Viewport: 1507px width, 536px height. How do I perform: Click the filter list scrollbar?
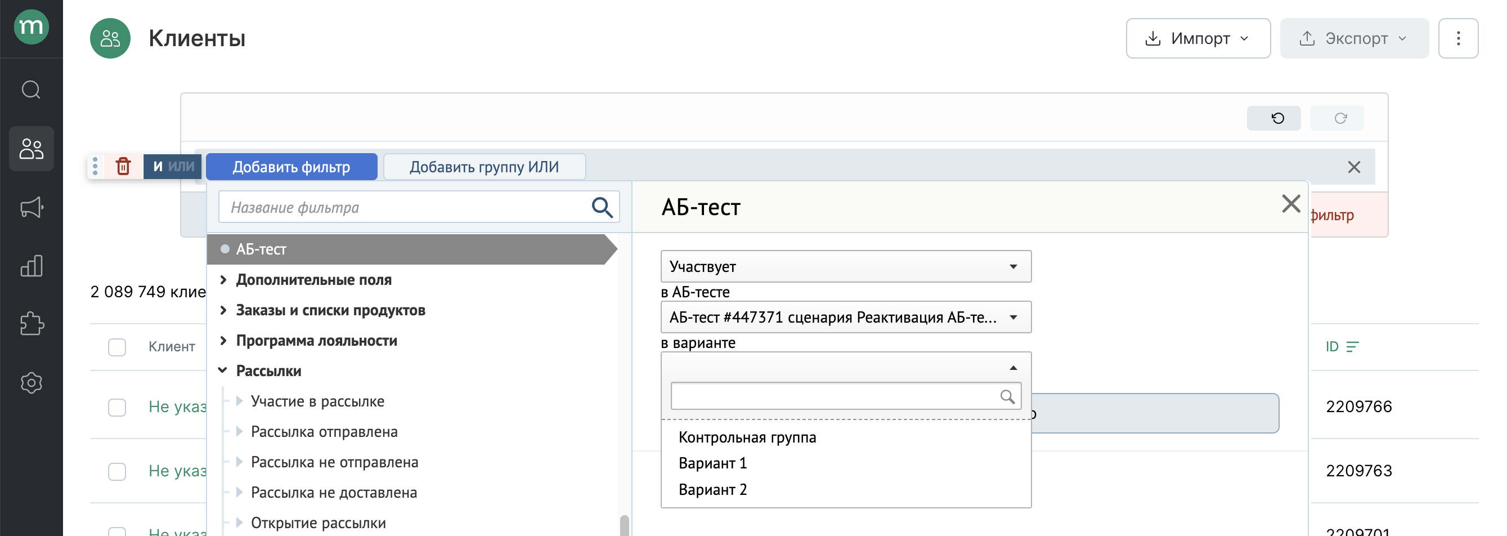[624, 525]
